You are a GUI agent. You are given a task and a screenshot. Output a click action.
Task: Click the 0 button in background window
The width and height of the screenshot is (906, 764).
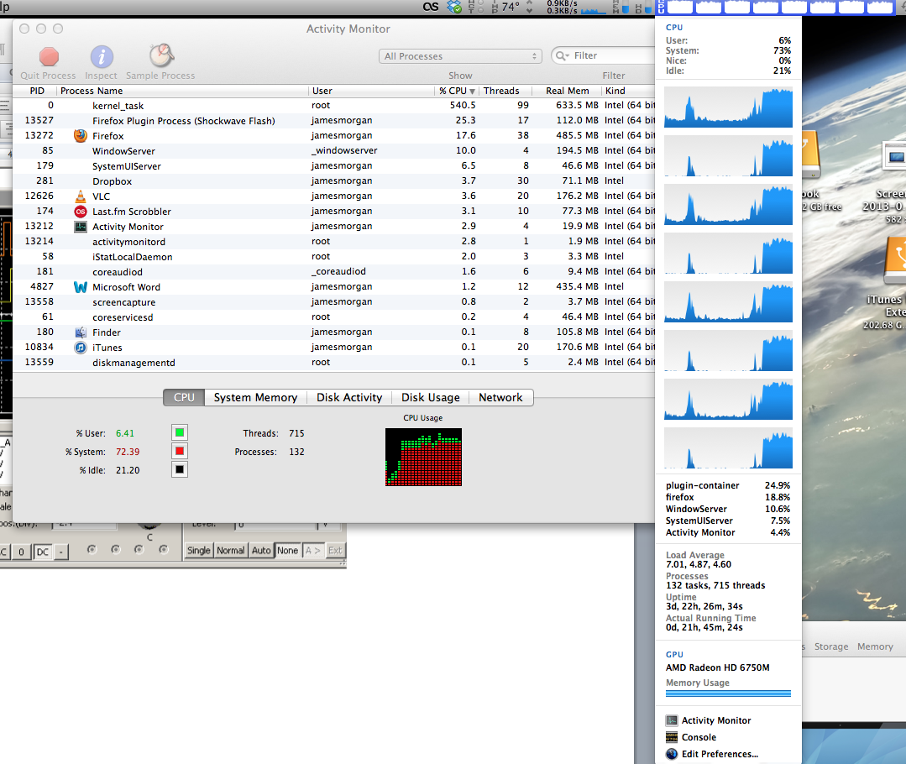[x=21, y=552]
